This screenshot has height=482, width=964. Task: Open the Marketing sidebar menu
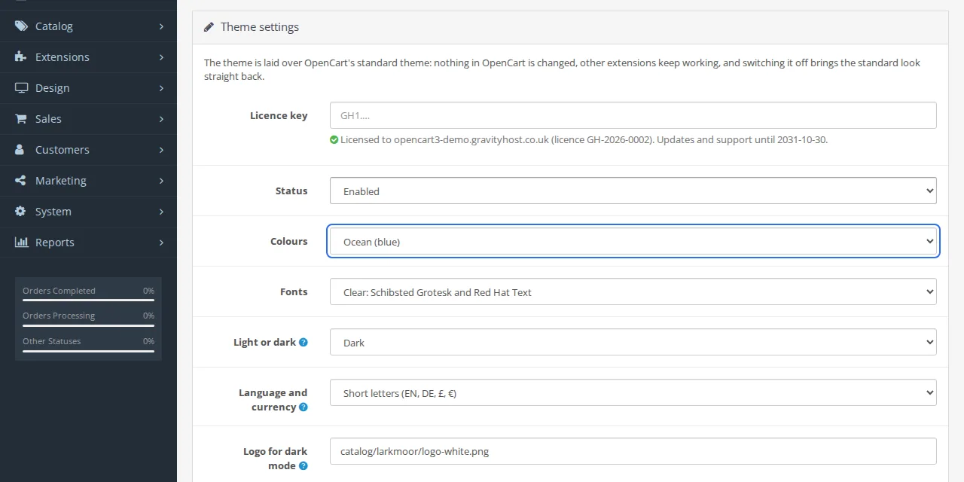click(x=88, y=181)
